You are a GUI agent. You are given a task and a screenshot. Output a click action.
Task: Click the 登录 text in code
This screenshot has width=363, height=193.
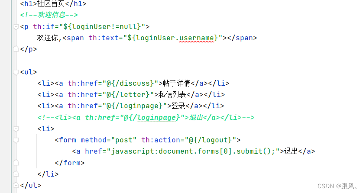click(x=178, y=106)
